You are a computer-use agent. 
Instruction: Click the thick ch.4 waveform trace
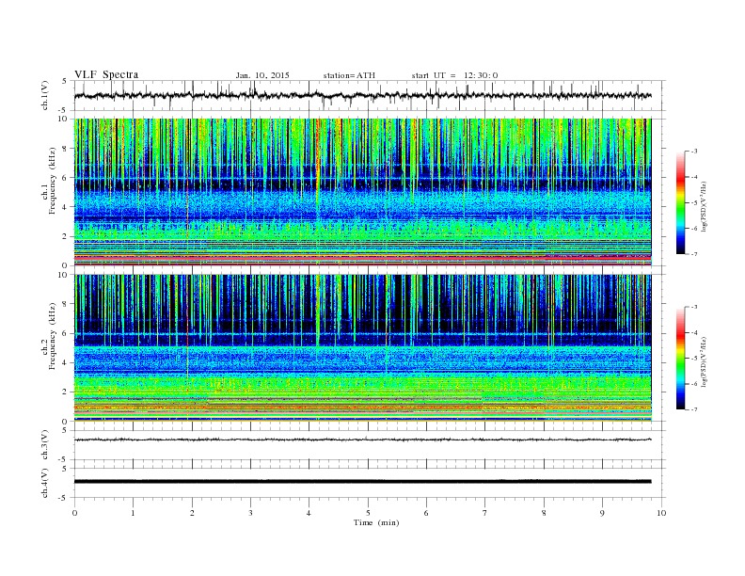(362, 482)
